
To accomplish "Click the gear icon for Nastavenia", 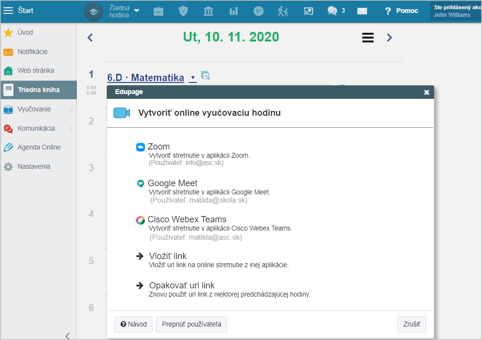I will [x=8, y=167].
